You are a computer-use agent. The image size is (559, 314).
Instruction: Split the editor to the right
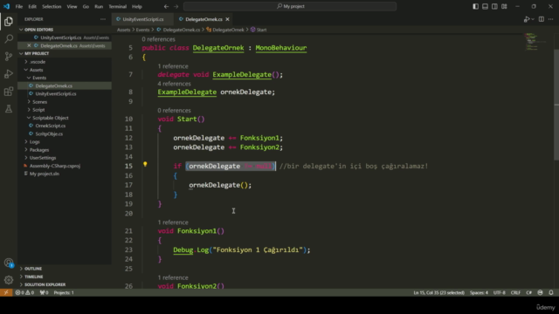pos(542,19)
